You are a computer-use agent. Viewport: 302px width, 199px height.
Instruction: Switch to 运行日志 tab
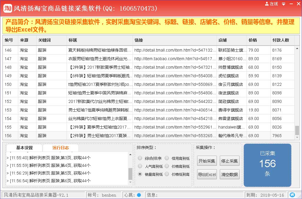60,148
